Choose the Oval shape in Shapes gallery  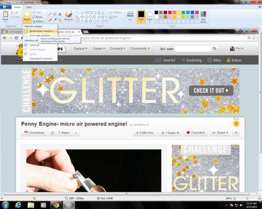[x=86, y=13]
